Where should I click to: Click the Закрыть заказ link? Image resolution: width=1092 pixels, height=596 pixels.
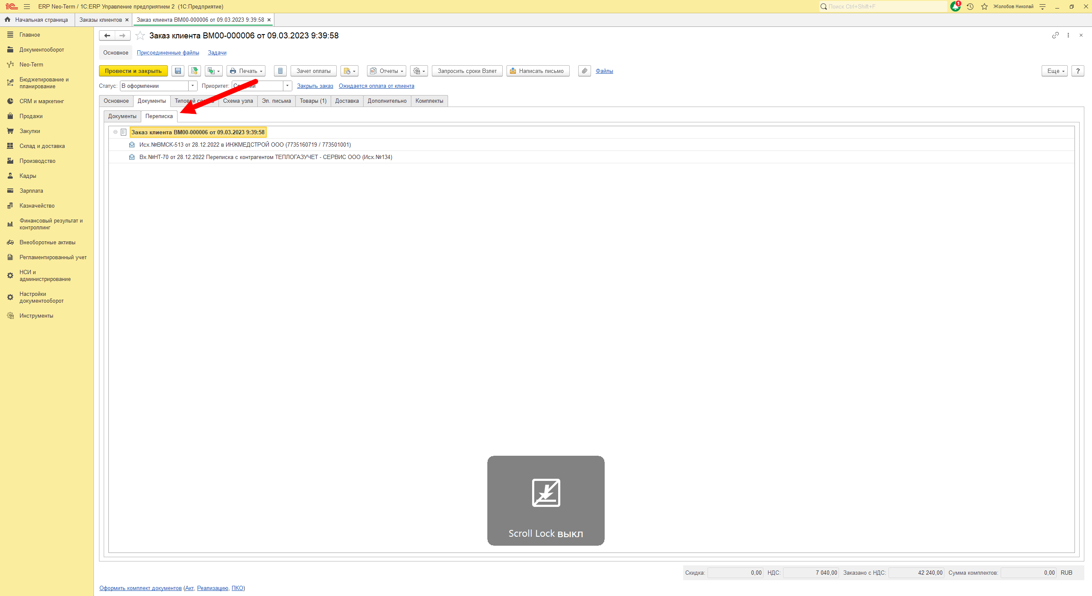pyautogui.click(x=315, y=86)
